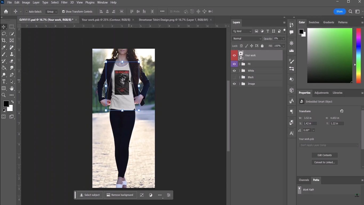Choose the Type tool
364x205 pixels.
coord(3,81)
